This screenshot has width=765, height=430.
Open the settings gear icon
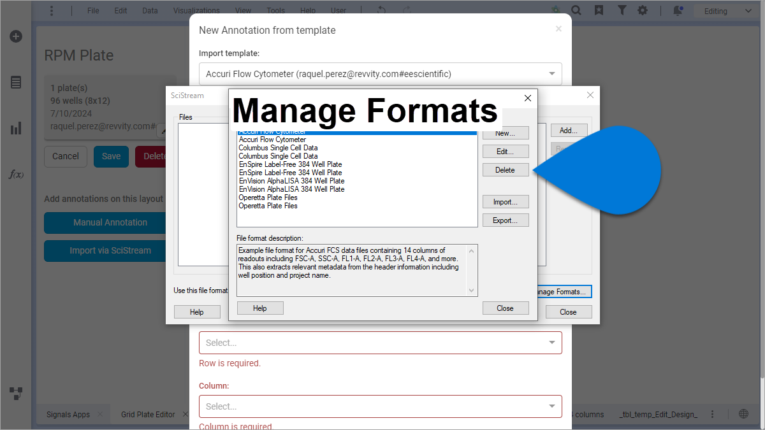[x=643, y=10]
